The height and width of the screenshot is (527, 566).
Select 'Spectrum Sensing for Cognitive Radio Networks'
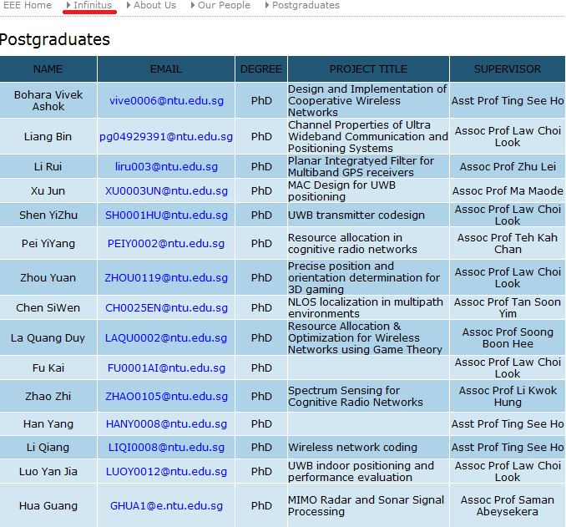click(355, 396)
